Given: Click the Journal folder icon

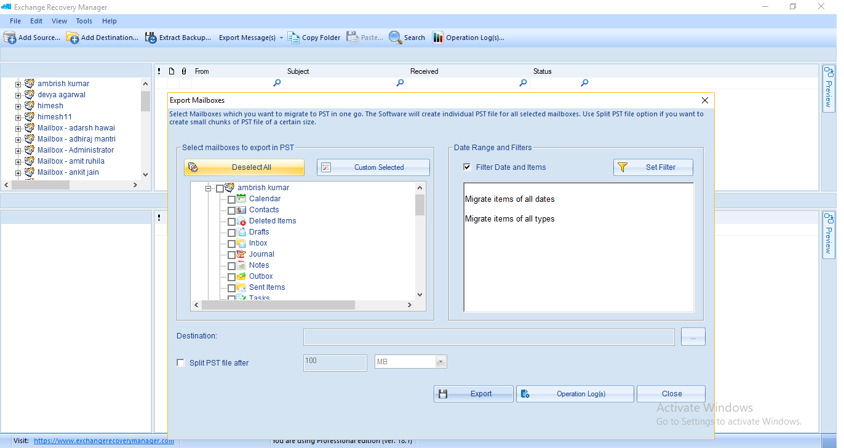Looking at the screenshot, I should pos(241,254).
